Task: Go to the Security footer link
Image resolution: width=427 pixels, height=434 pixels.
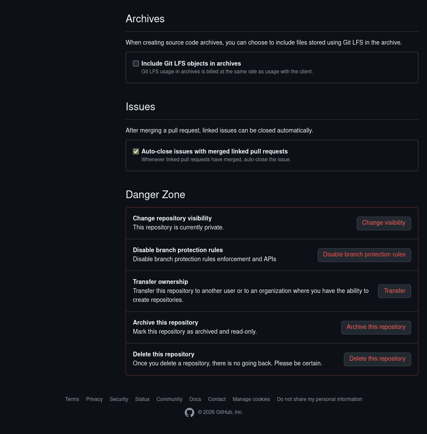Action: (119, 399)
